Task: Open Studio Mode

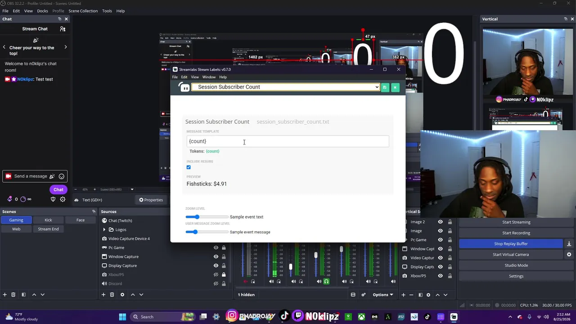Action: pos(516,265)
